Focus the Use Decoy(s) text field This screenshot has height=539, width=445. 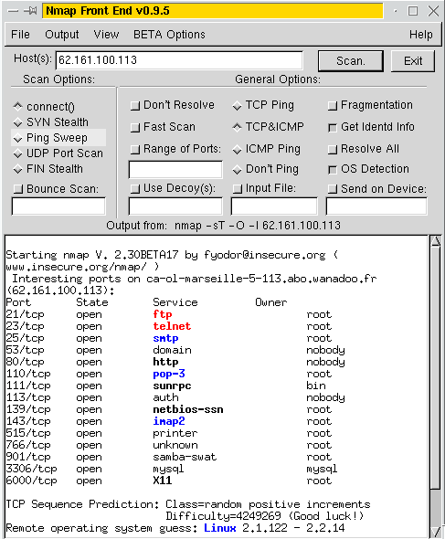[175, 206]
